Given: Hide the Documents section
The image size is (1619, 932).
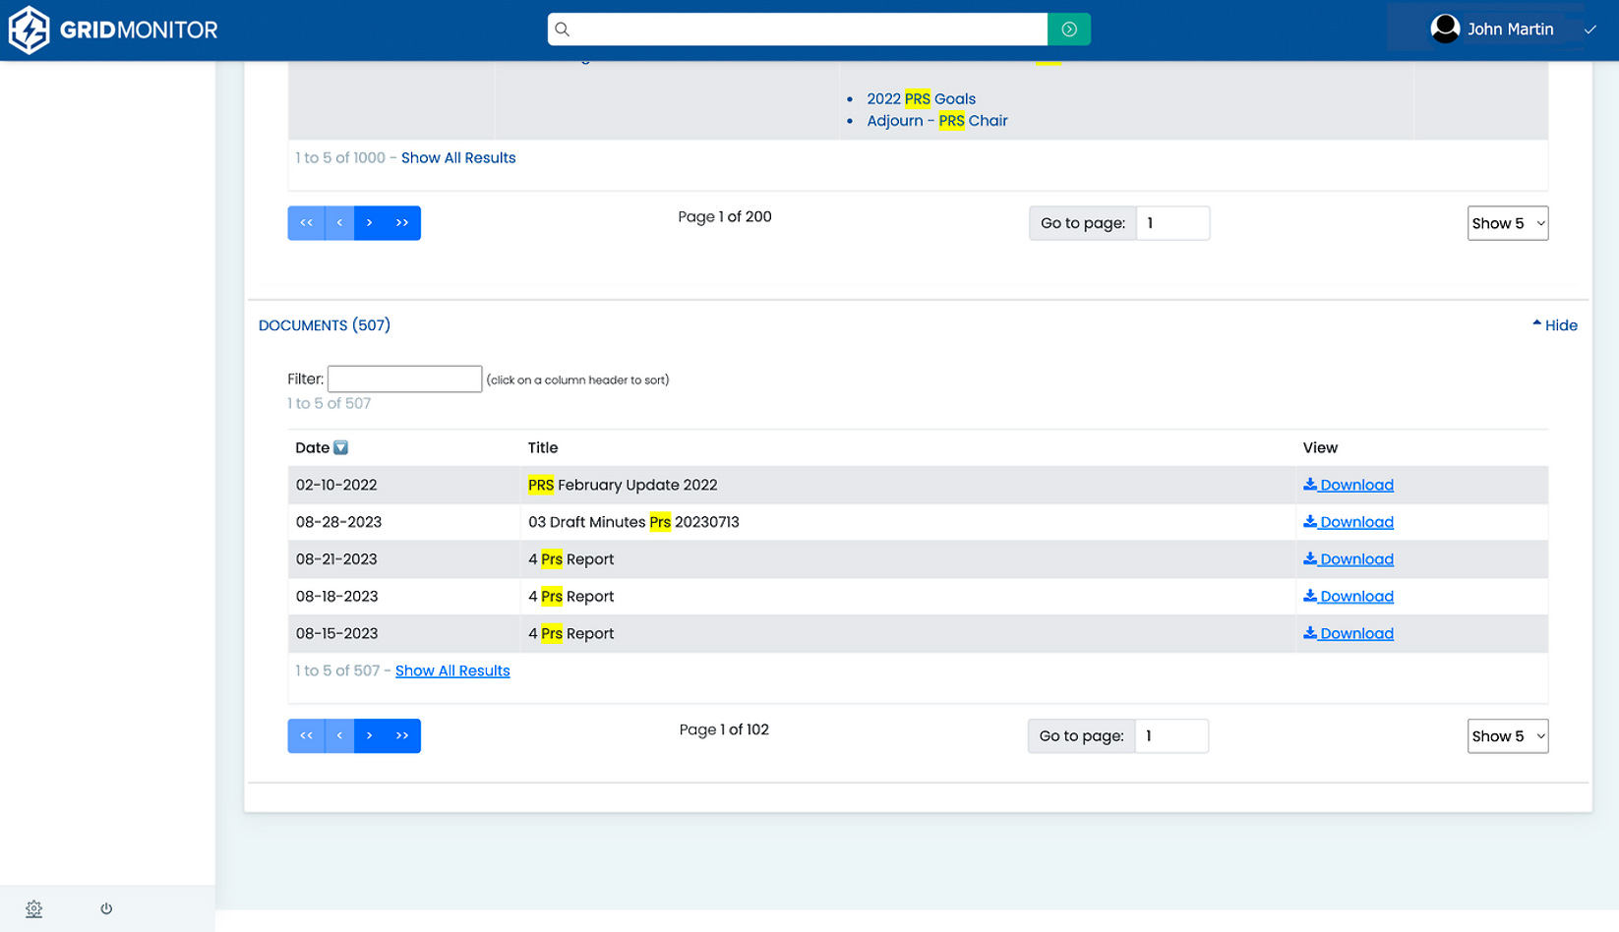Looking at the screenshot, I should [x=1555, y=325].
